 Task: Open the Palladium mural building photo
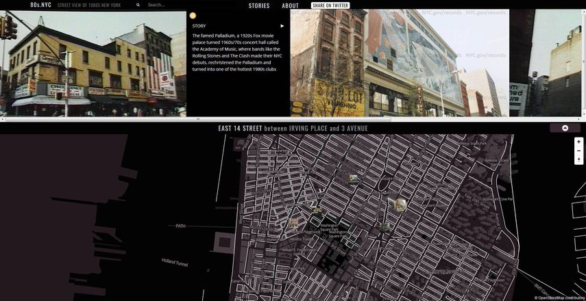coord(400,63)
